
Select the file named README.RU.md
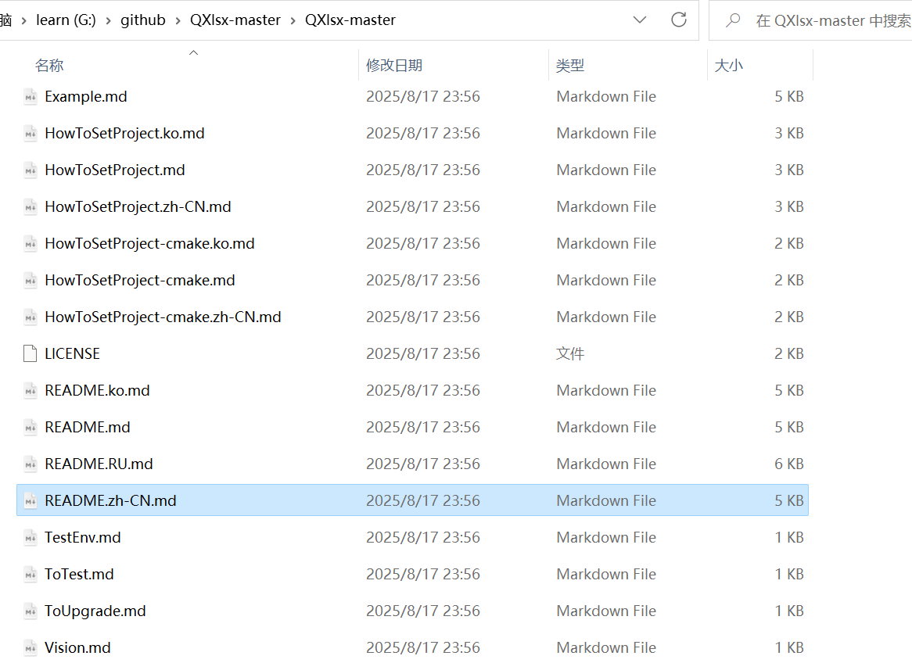(x=99, y=464)
